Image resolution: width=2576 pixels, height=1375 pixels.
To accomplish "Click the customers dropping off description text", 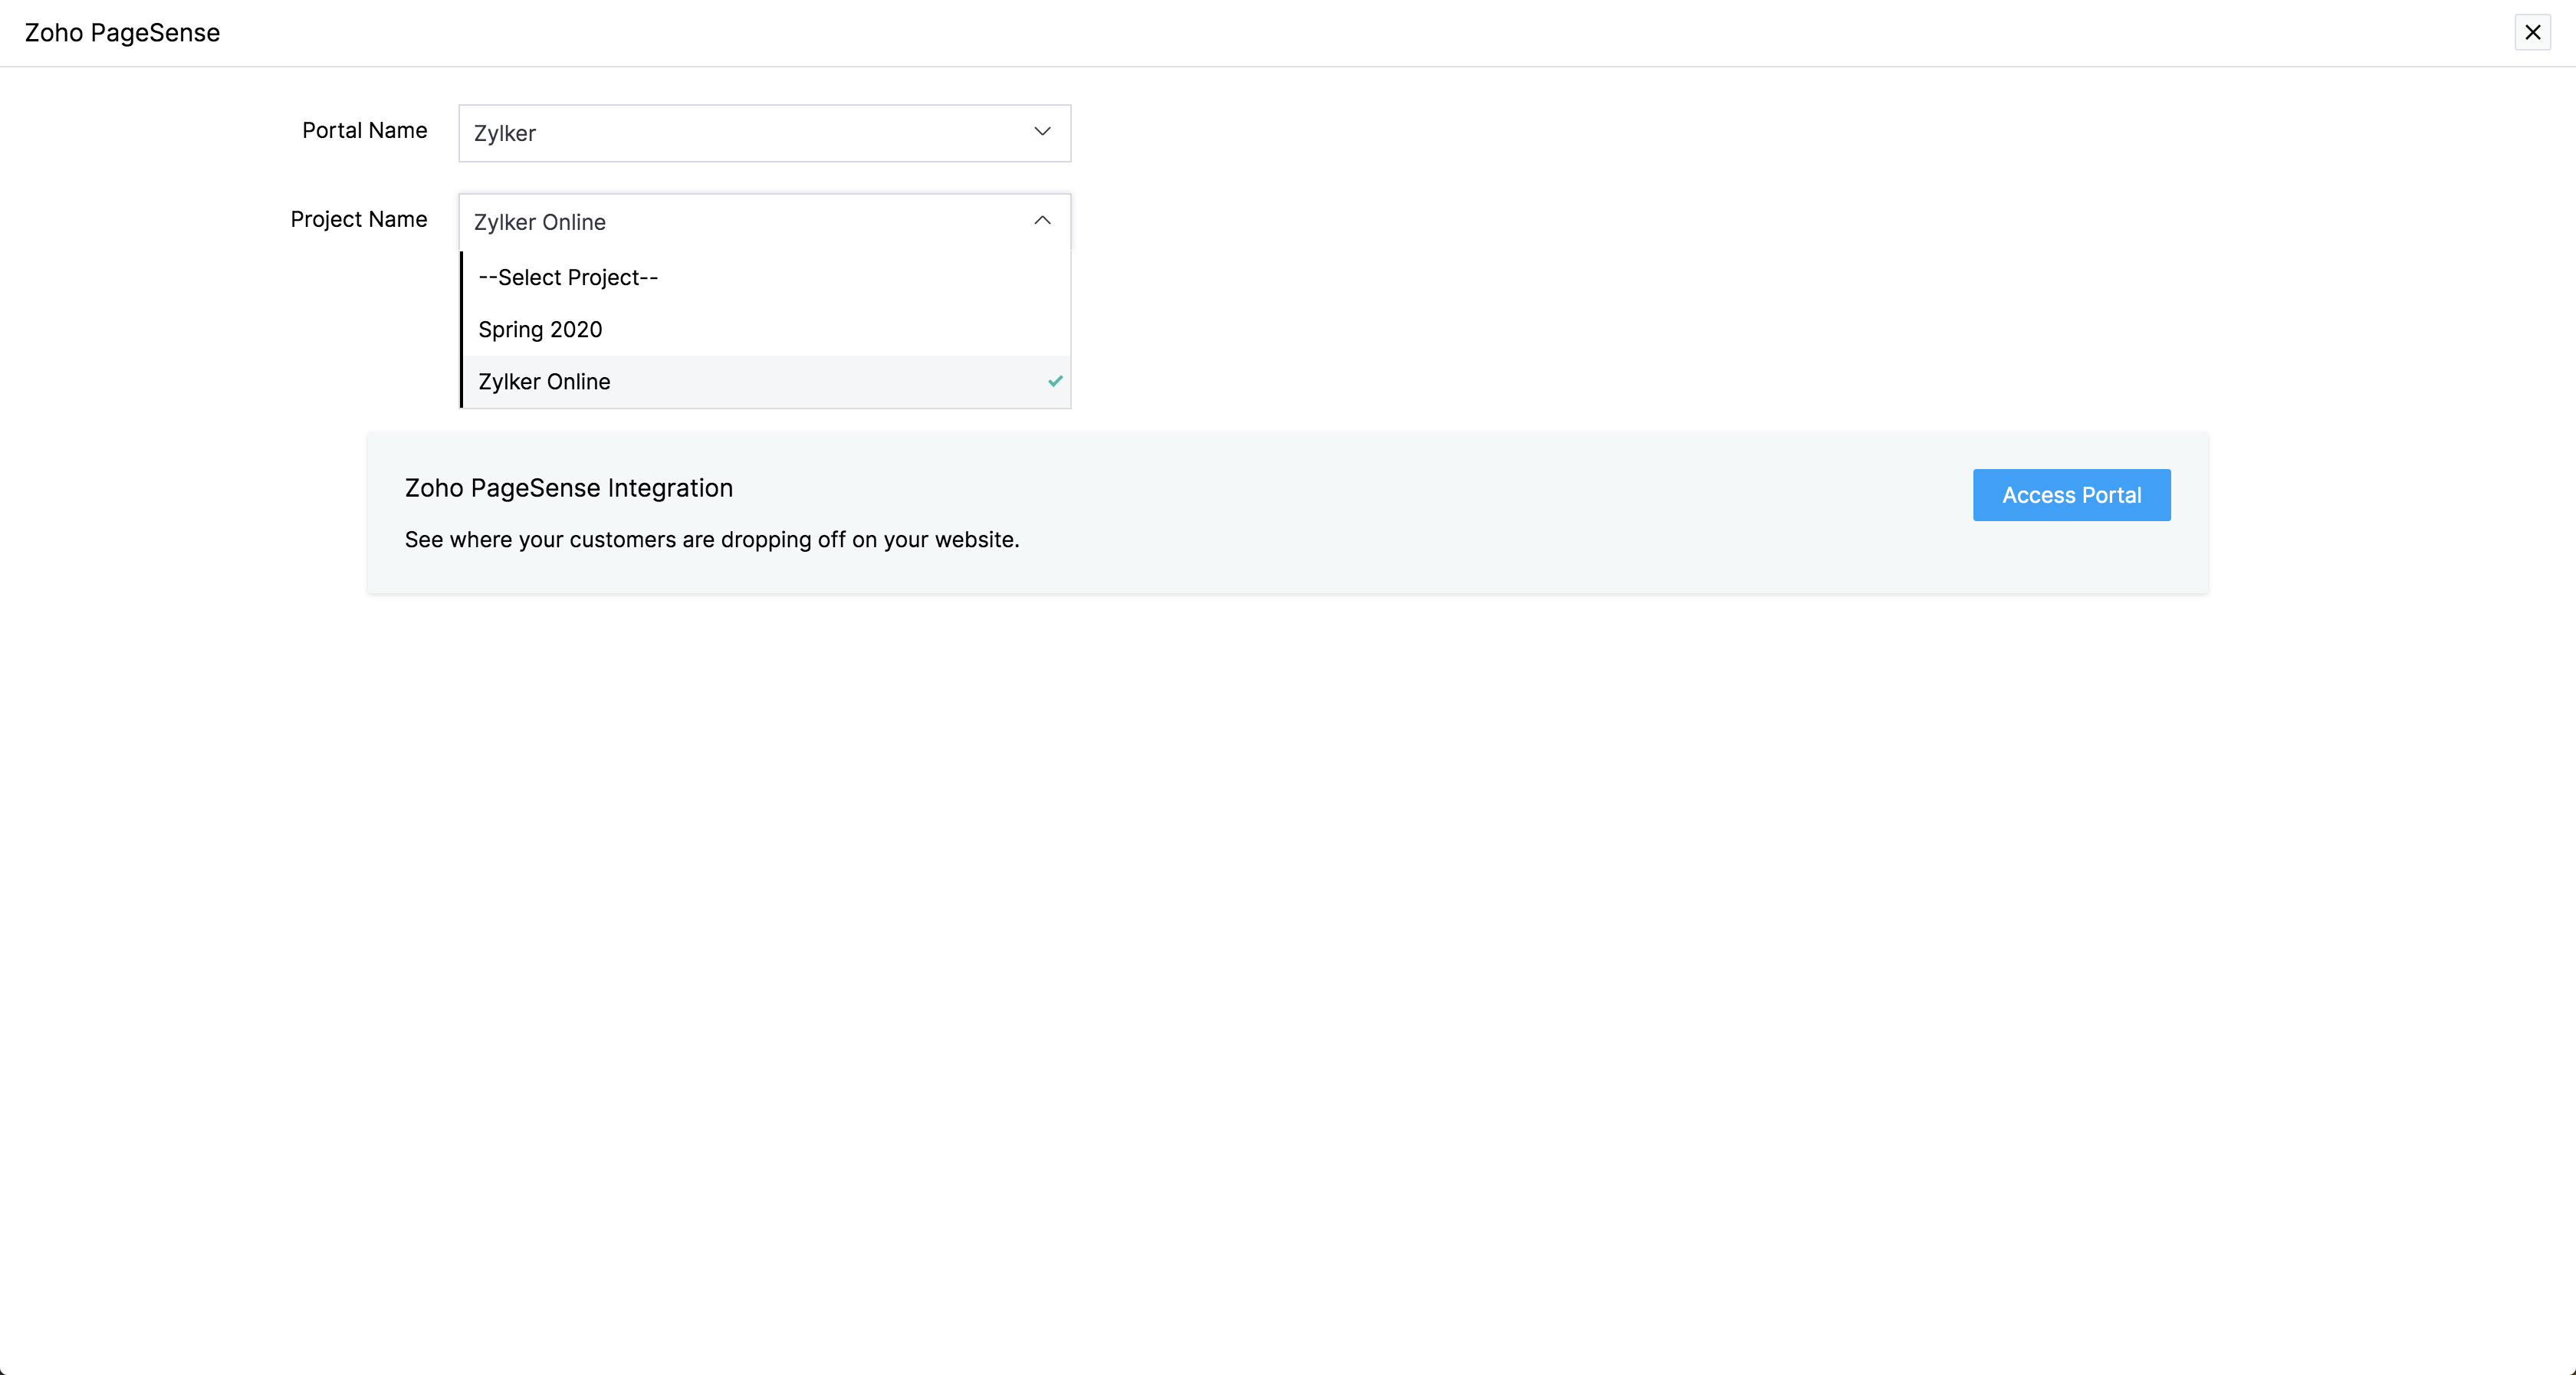I will 711,540.
